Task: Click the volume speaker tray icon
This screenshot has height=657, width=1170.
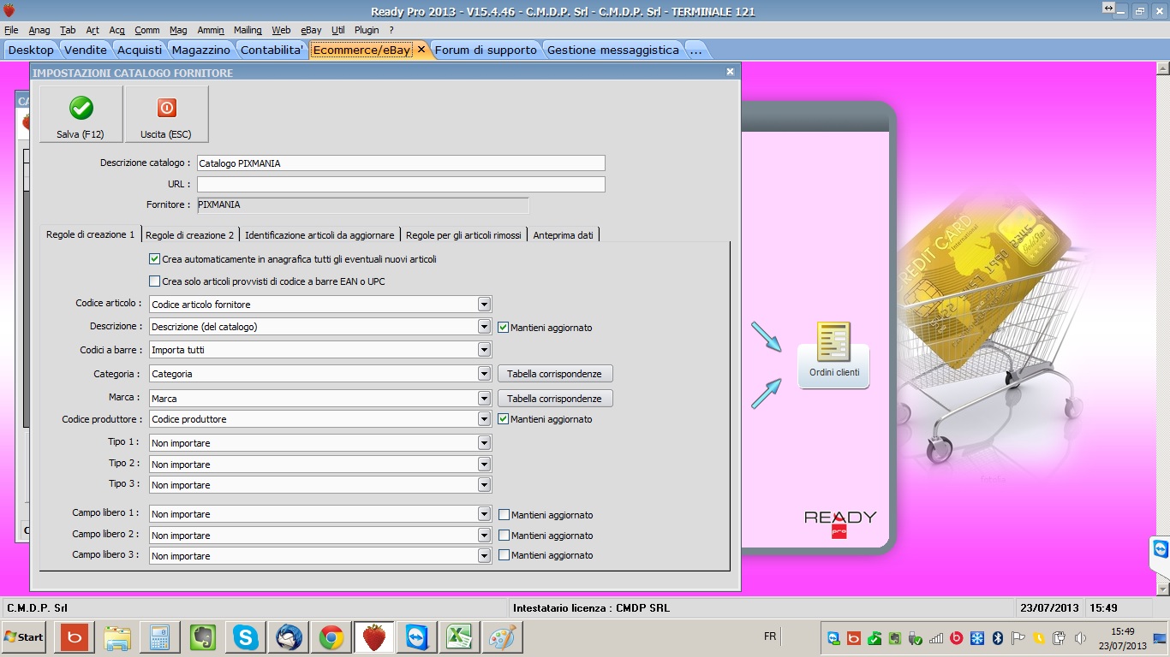Action: [1079, 638]
